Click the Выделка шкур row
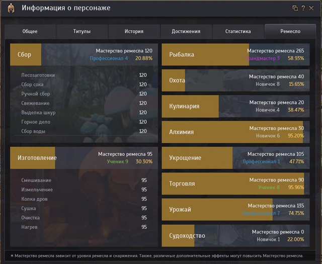This screenshot has width=322, height=264. (x=84, y=113)
